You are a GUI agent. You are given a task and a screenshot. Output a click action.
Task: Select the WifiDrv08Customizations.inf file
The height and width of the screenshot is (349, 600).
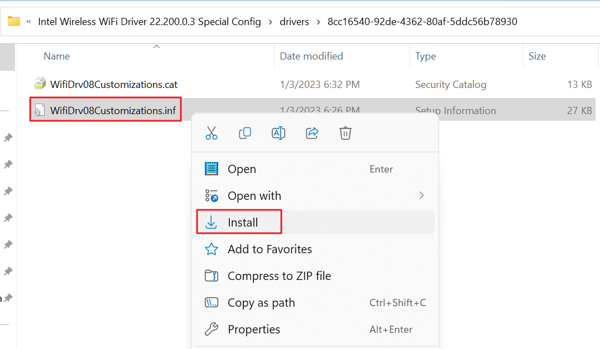pos(113,111)
